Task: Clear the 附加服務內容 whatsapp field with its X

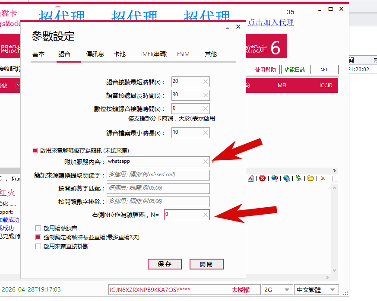Action: click(x=205, y=162)
